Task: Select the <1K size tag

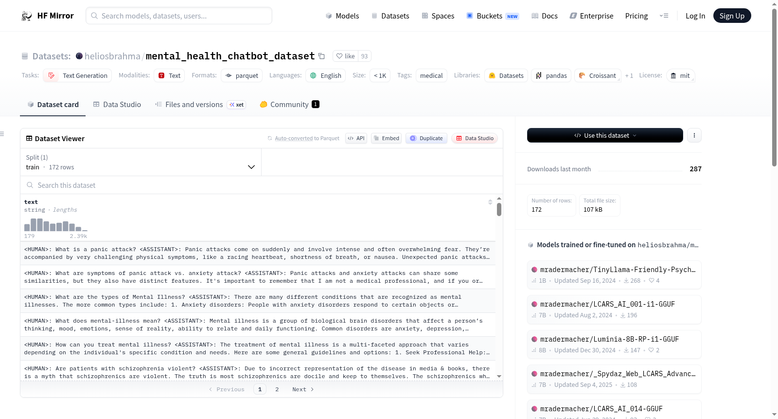Action: [380, 75]
